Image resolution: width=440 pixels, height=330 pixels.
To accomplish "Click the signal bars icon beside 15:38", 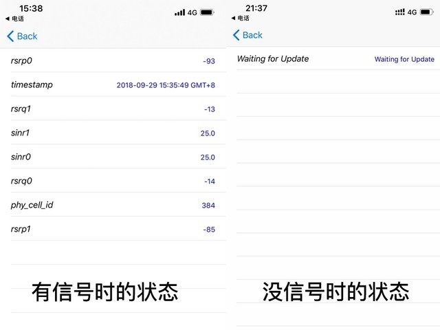I will point(179,12).
